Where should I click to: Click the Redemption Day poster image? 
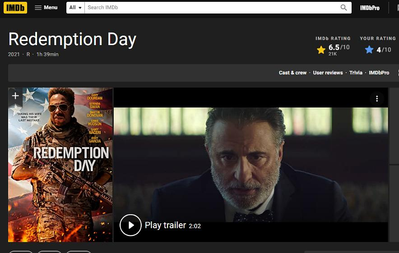[x=60, y=171]
